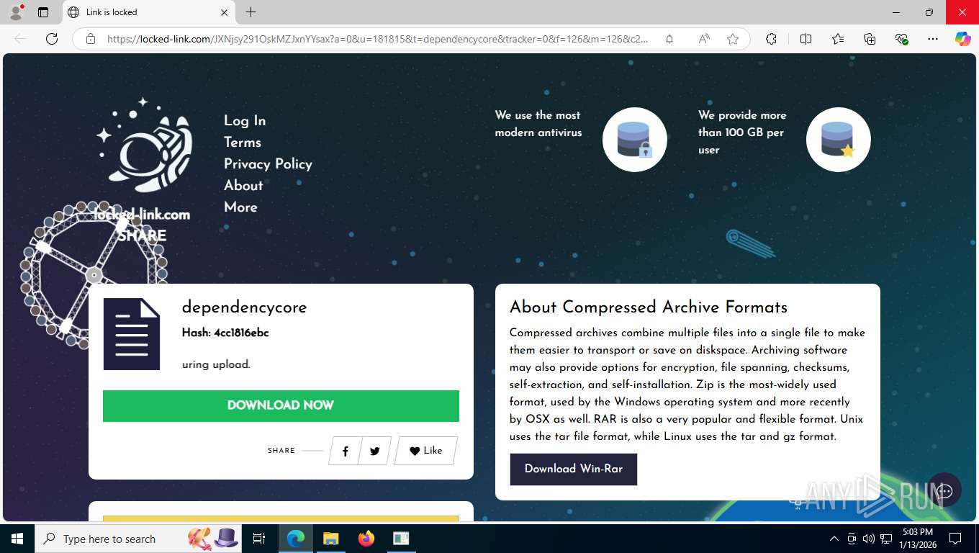The height and width of the screenshot is (553, 979).
Task: Open the Collections icon
Action: (x=870, y=39)
